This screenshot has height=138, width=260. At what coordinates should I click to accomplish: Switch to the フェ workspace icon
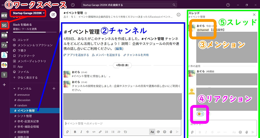pos(4,45)
